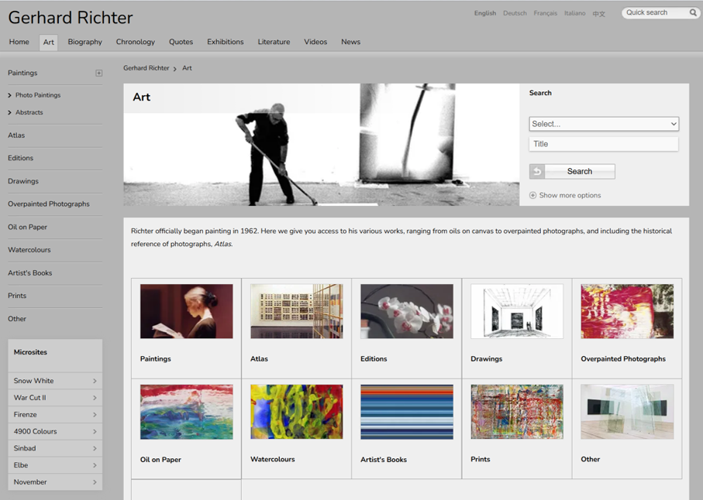
Task: Click the reset arrow icon beside Search
Action: (x=537, y=172)
